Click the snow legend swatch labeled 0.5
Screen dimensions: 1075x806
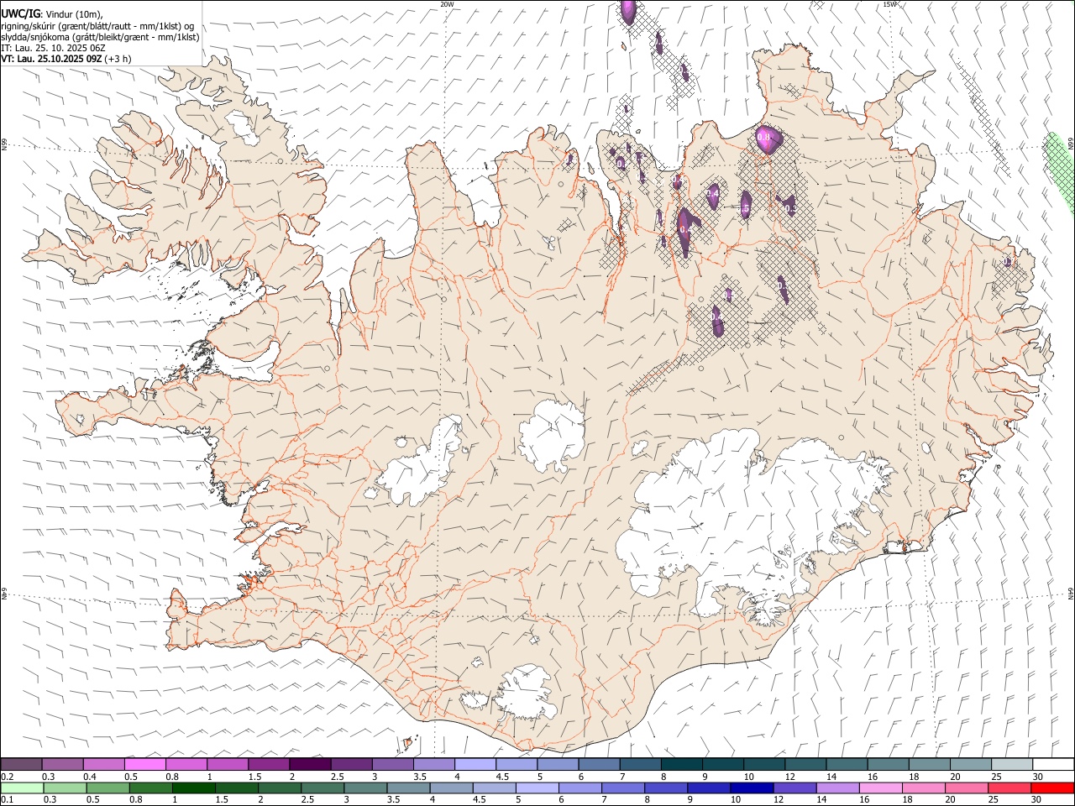click(x=145, y=764)
